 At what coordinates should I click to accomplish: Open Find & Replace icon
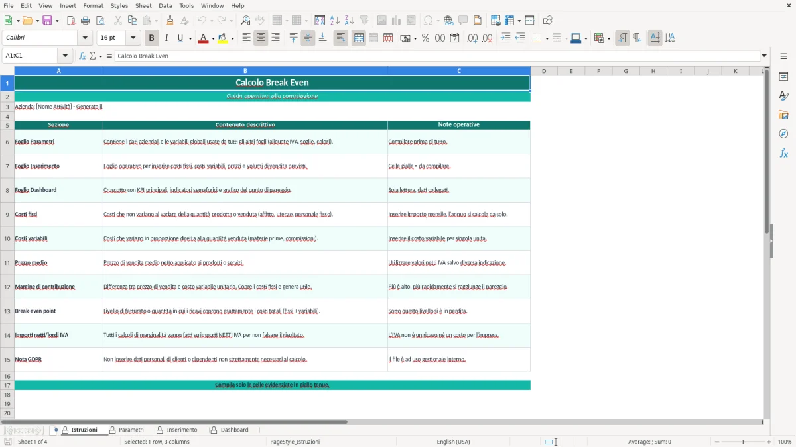pyautogui.click(x=245, y=21)
